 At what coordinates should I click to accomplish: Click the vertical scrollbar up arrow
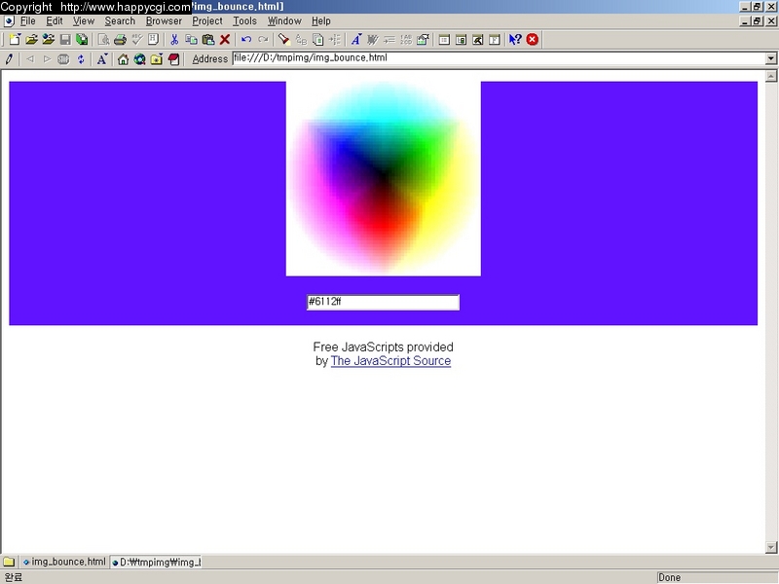click(771, 76)
